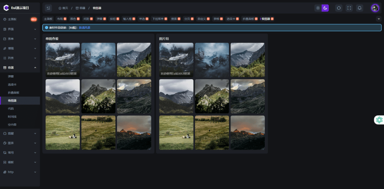Click the floating ChatGPT icon at the right edge
This screenshot has width=384, height=189.
click(x=379, y=120)
